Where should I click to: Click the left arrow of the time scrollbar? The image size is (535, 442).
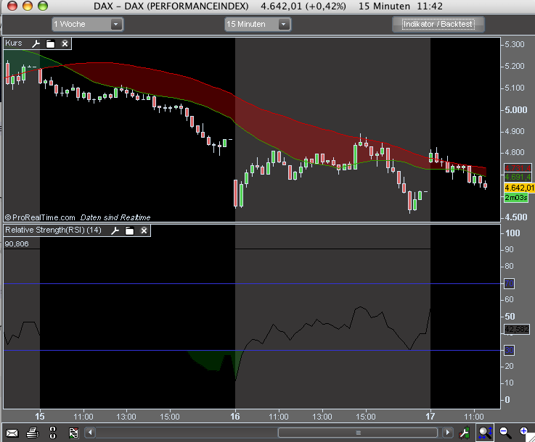pos(90,433)
